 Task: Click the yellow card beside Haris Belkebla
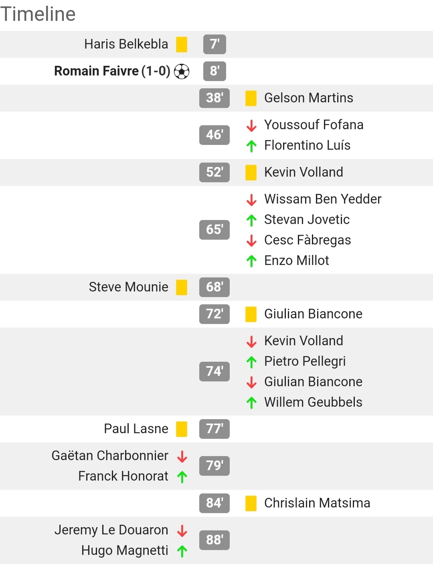(x=182, y=44)
